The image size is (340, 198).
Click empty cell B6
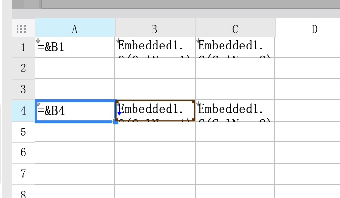(154, 152)
